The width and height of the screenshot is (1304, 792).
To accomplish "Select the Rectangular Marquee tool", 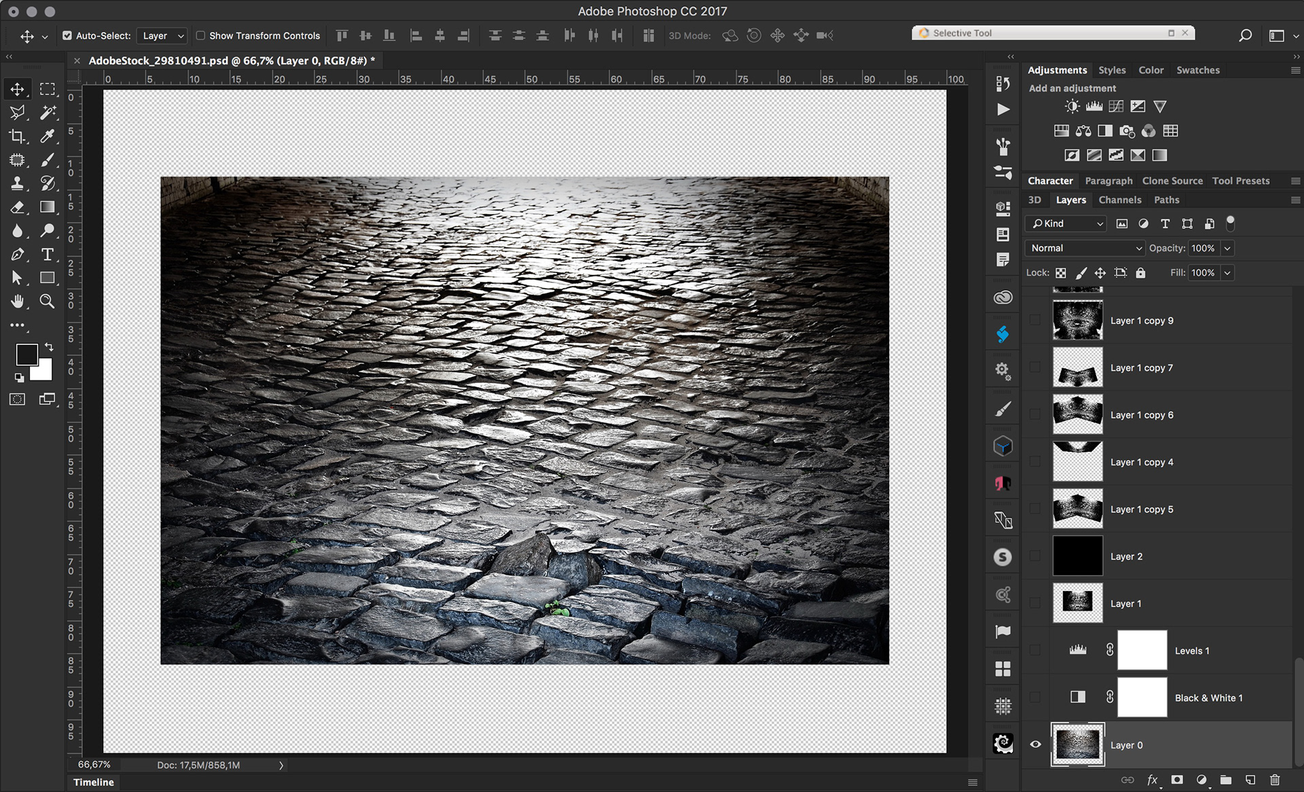I will 47,89.
